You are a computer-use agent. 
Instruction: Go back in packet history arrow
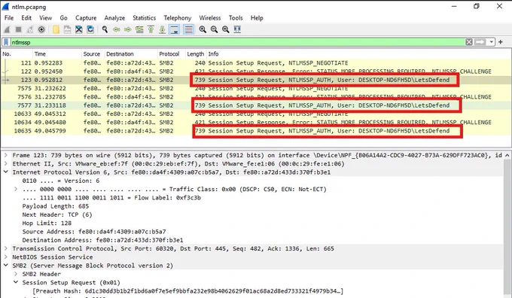(x=116, y=29)
